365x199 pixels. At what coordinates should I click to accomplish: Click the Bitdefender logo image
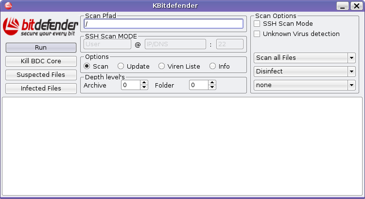[x=40, y=27]
